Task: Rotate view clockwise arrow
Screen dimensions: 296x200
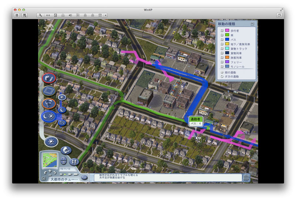Action: pos(55,172)
